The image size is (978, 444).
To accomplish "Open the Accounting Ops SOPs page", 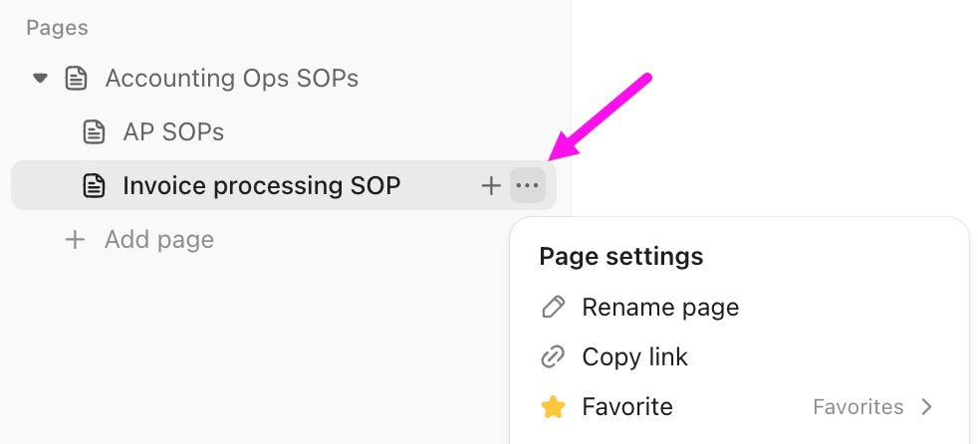I will pyautogui.click(x=231, y=78).
